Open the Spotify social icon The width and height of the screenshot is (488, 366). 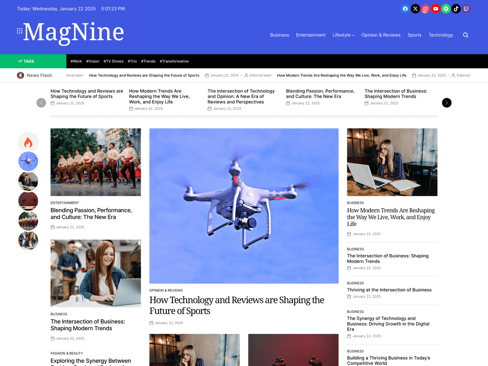[446, 9]
